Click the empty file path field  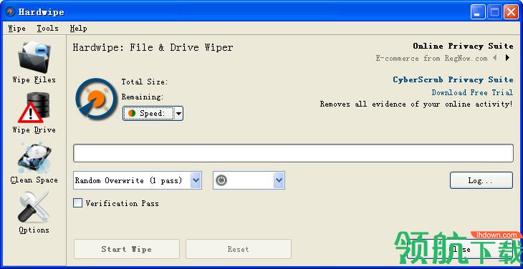click(293, 153)
